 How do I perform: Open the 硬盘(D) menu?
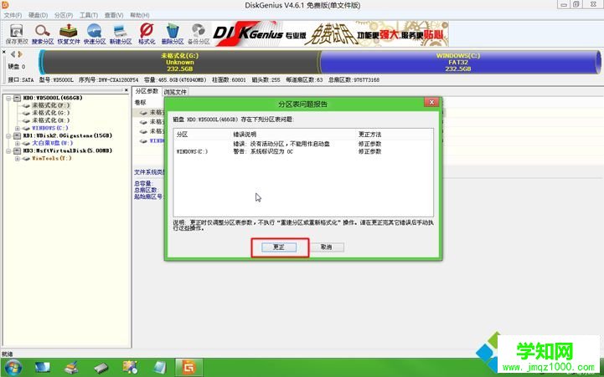38,15
